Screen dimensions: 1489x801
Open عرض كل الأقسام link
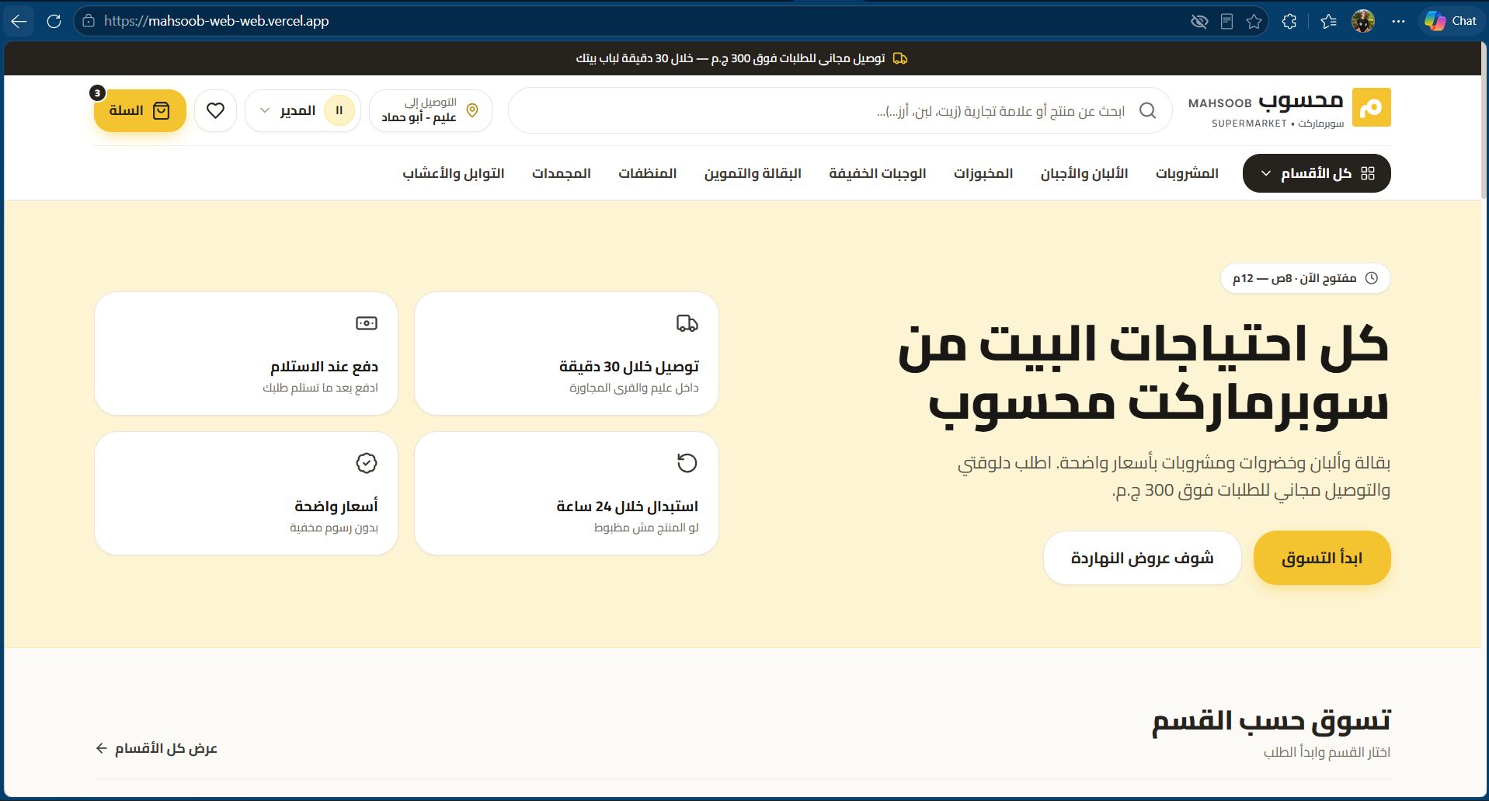point(156,748)
